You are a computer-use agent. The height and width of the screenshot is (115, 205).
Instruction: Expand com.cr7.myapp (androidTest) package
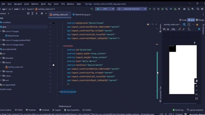[x=1, y=40]
